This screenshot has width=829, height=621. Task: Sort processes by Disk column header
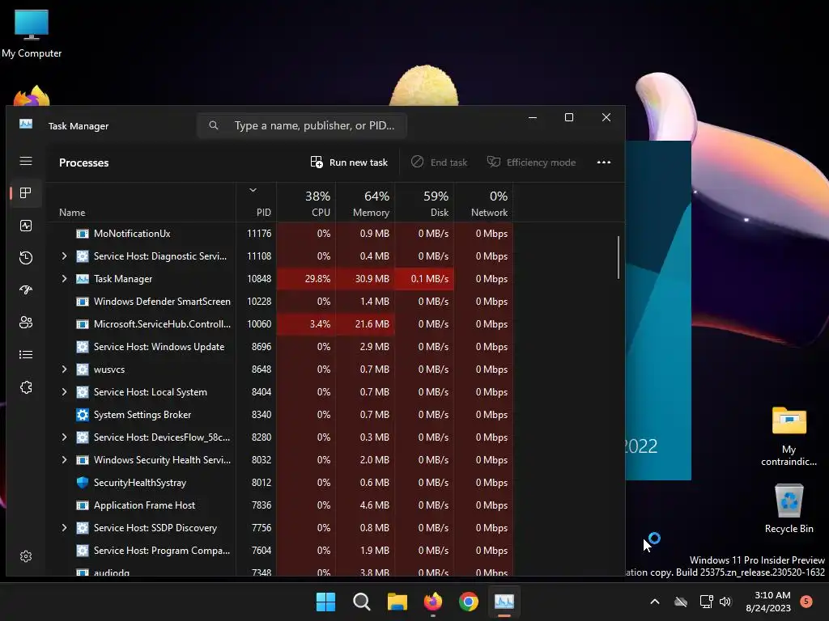pyautogui.click(x=424, y=203)
